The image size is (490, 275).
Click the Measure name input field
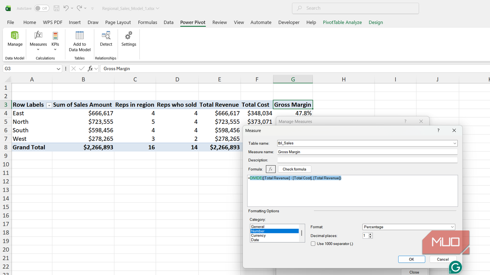pyautogui.click(x=367, y=152)
